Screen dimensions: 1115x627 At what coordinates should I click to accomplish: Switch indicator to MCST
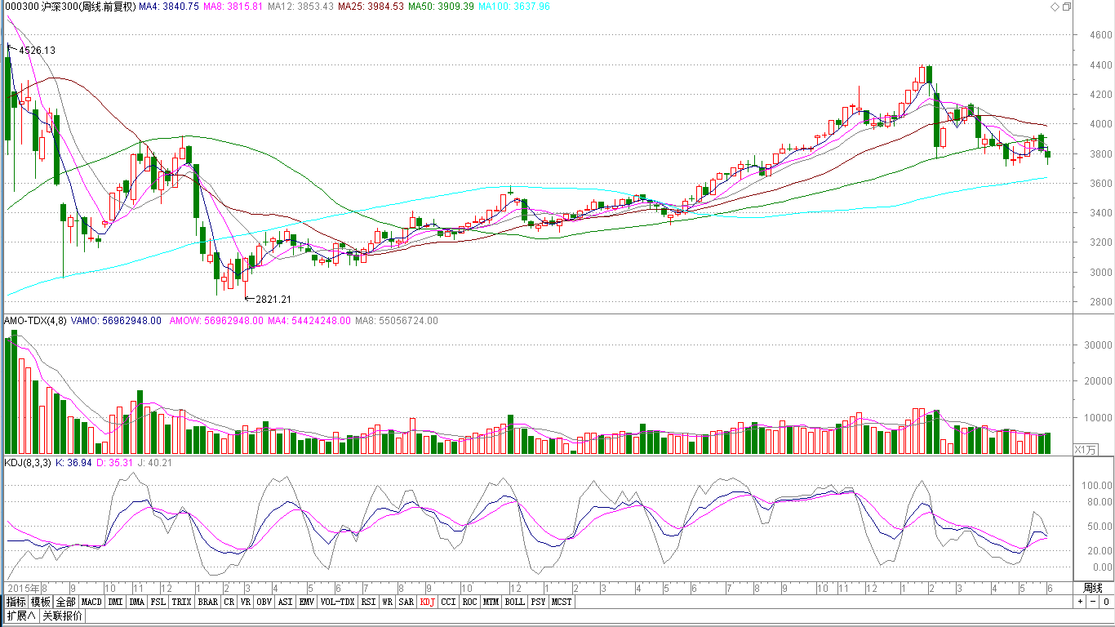pyautogui.click(x=562, y=602)
